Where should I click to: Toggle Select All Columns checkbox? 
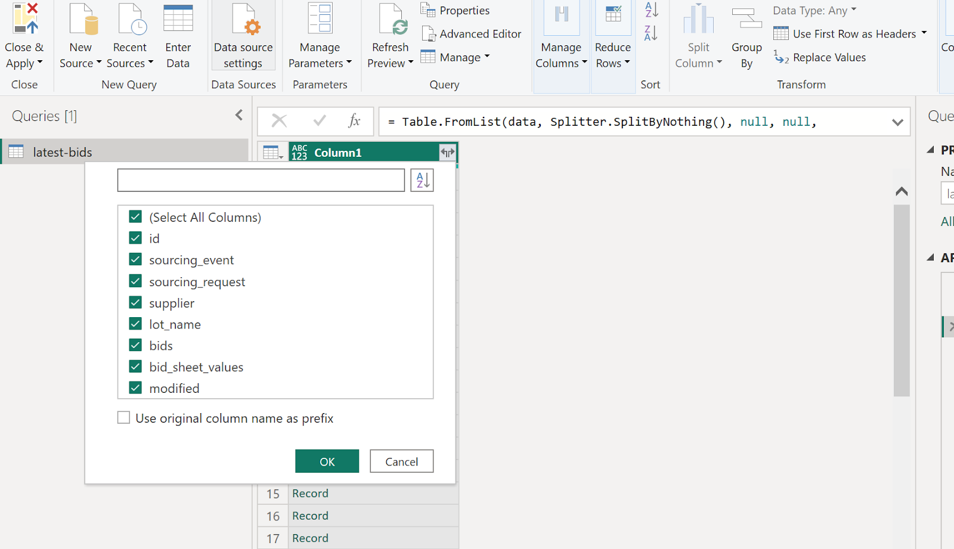coord(135,217)
